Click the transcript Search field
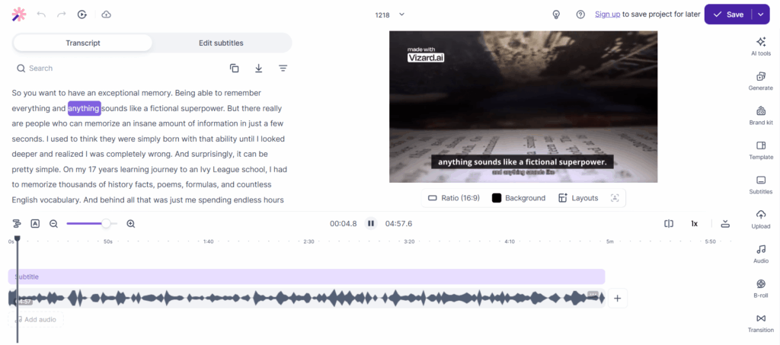Viewport: 780px width, 345px height. click(x=117, y=68)
